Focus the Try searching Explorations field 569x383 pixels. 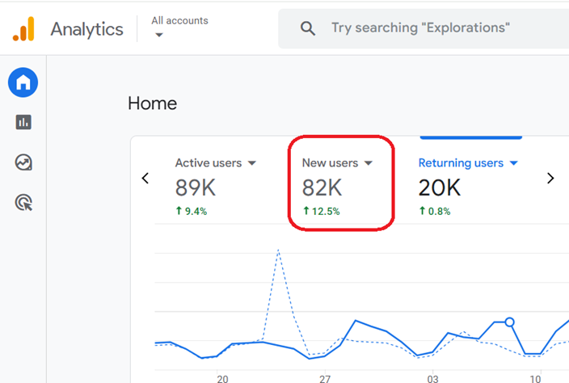[424, 28]
